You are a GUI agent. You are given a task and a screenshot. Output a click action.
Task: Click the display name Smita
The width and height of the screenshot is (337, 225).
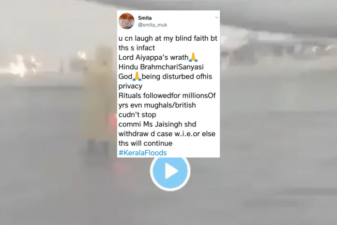coord(145,18)
